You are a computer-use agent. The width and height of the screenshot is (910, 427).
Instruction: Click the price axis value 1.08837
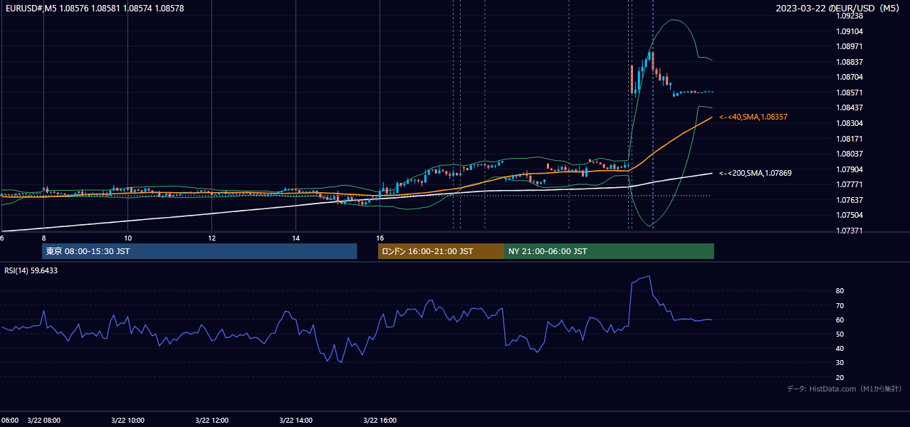[x=849, y=62]
